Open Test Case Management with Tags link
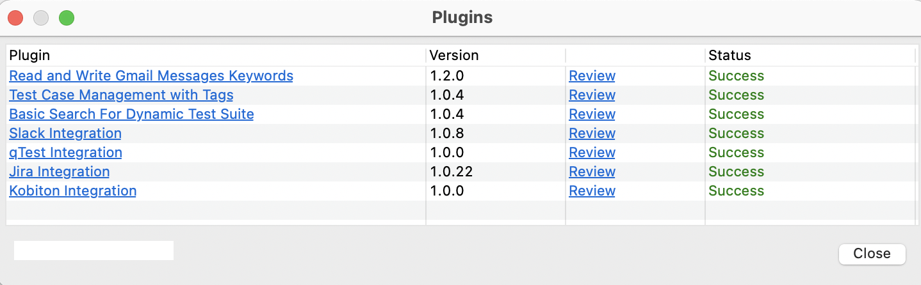 click(121, 95)
